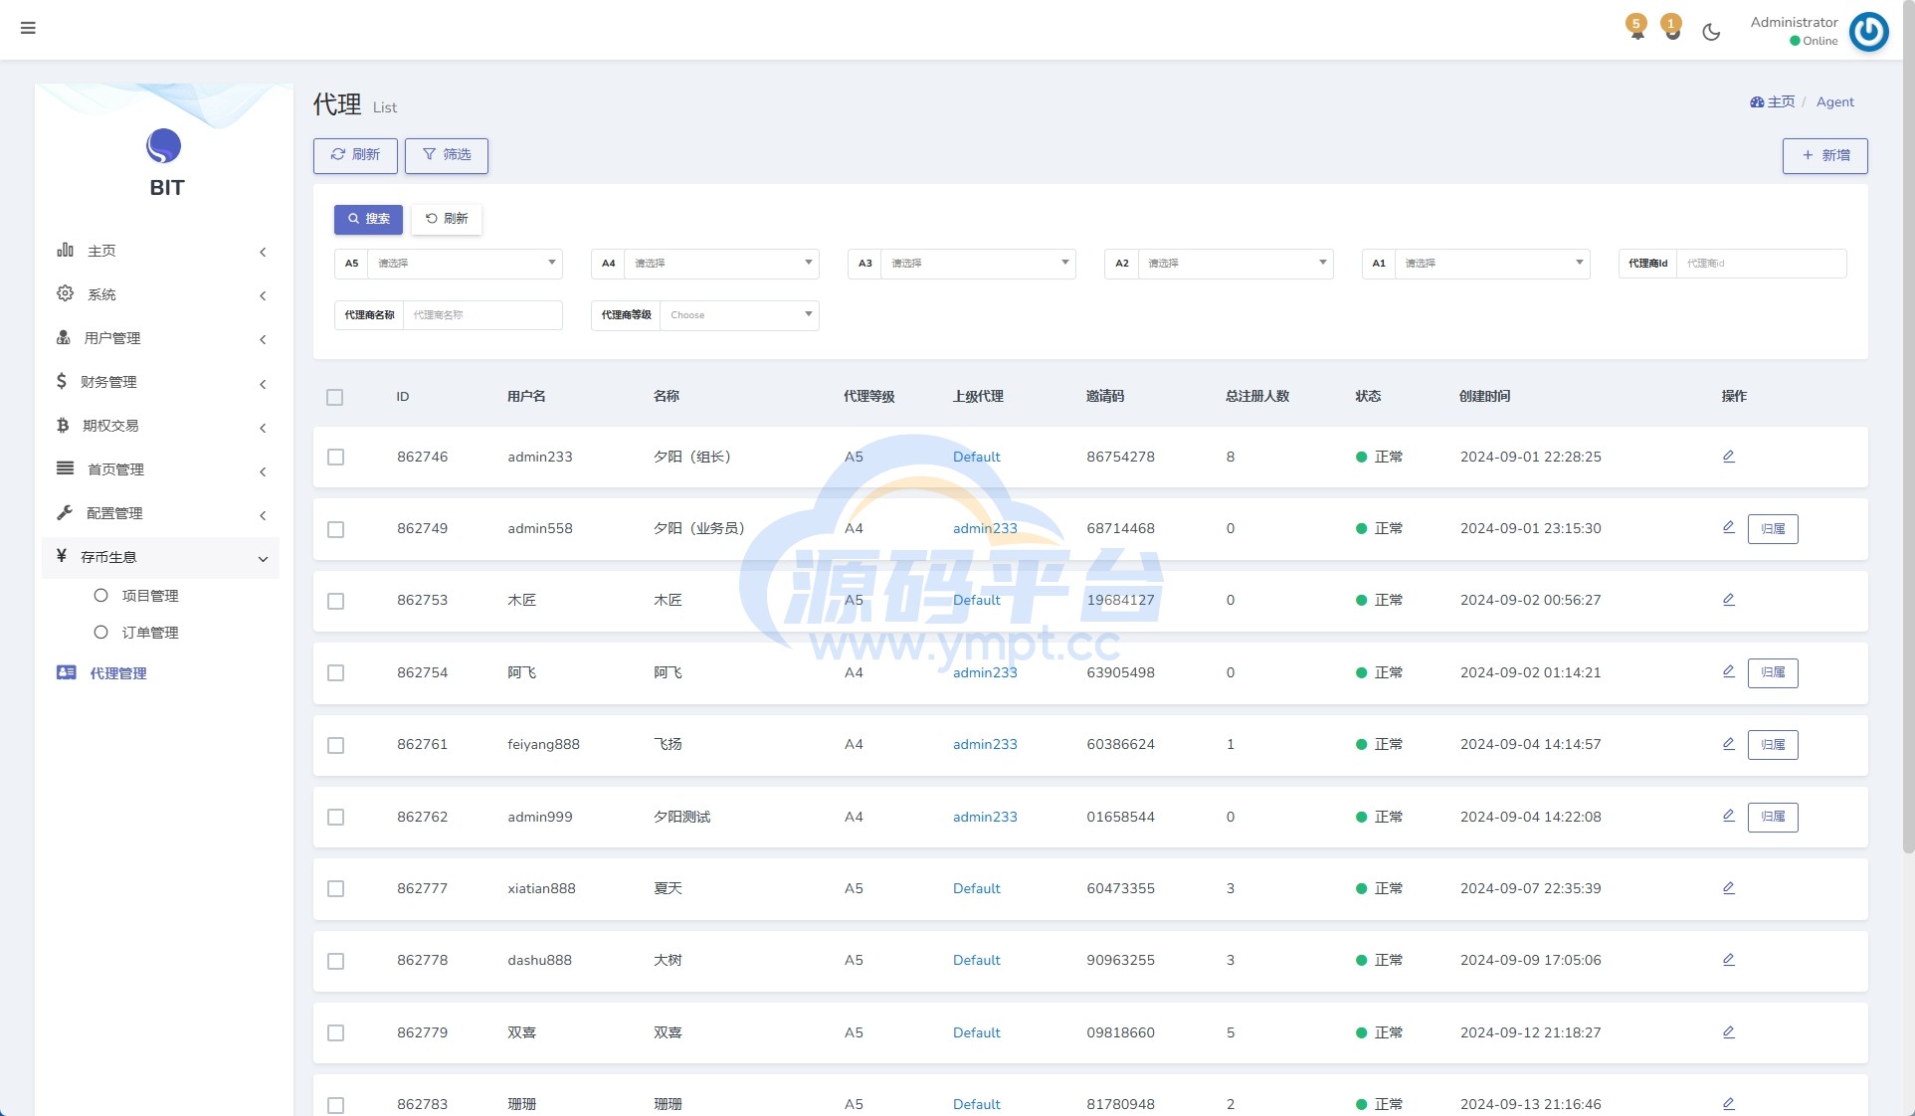1915x1116 pixels.
Task: Focus the 代理商Id input field
Action: 1761,264
